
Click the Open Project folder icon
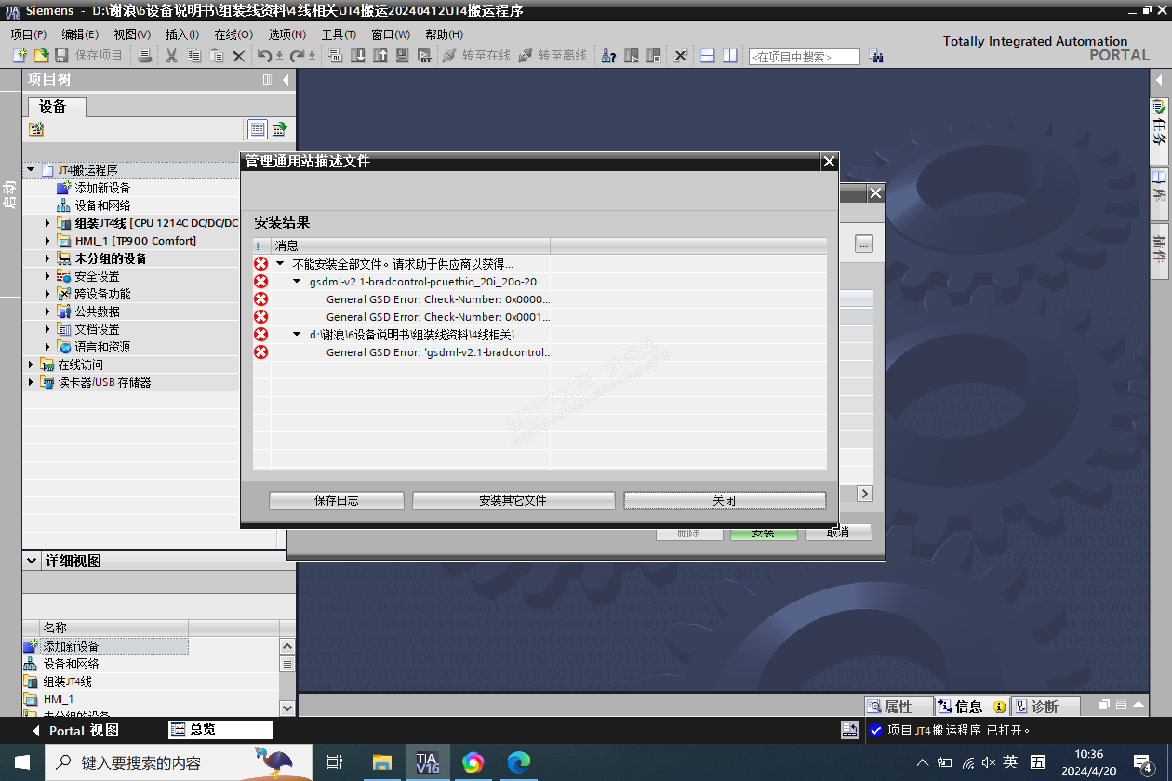pos(41,55)
